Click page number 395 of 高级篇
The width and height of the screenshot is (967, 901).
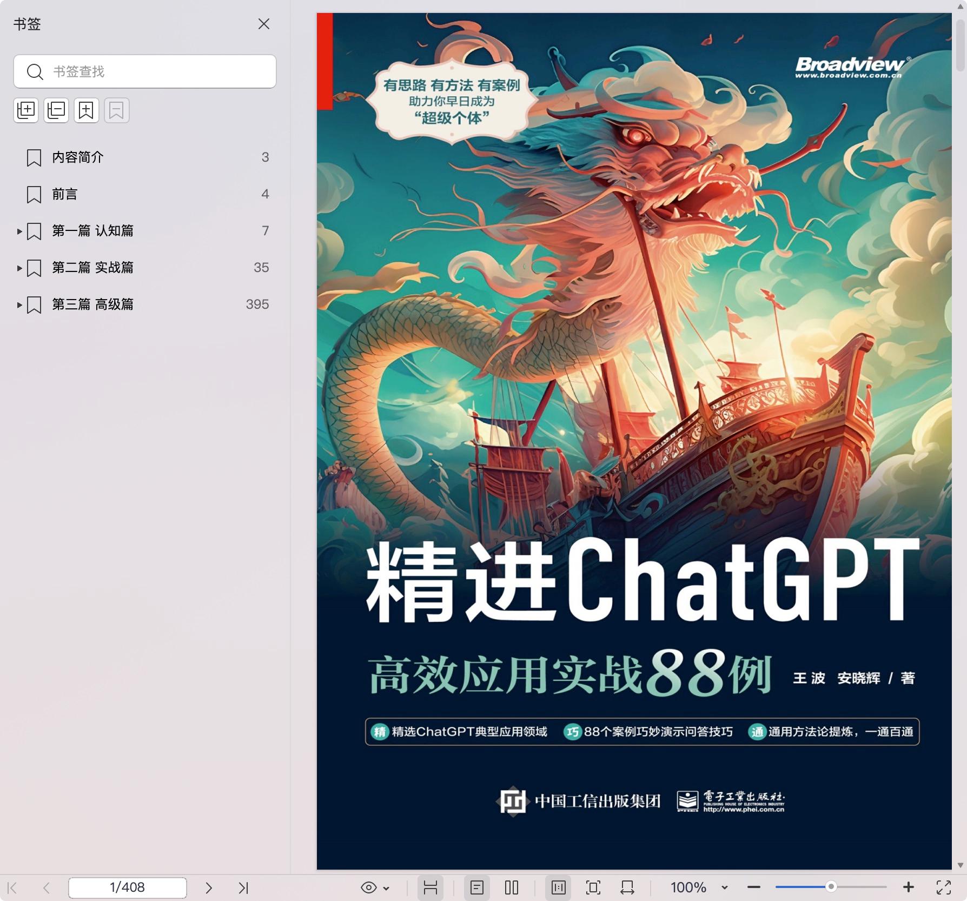[257, 304]
